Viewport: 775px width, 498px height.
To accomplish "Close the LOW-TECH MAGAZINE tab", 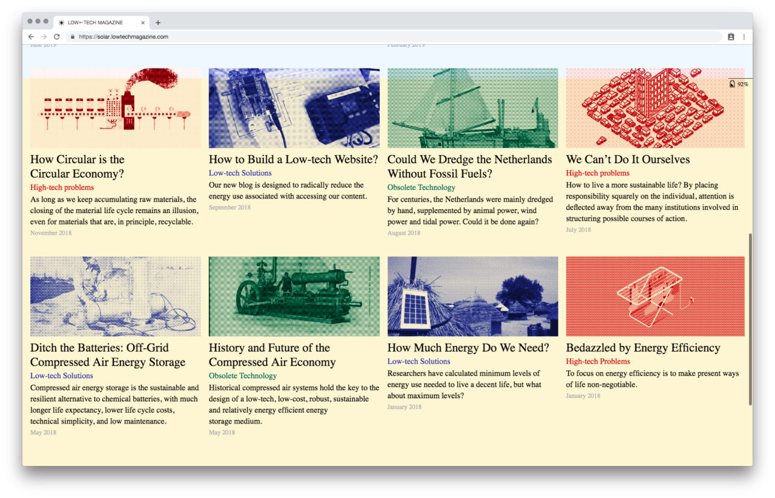I will (143, 23).
